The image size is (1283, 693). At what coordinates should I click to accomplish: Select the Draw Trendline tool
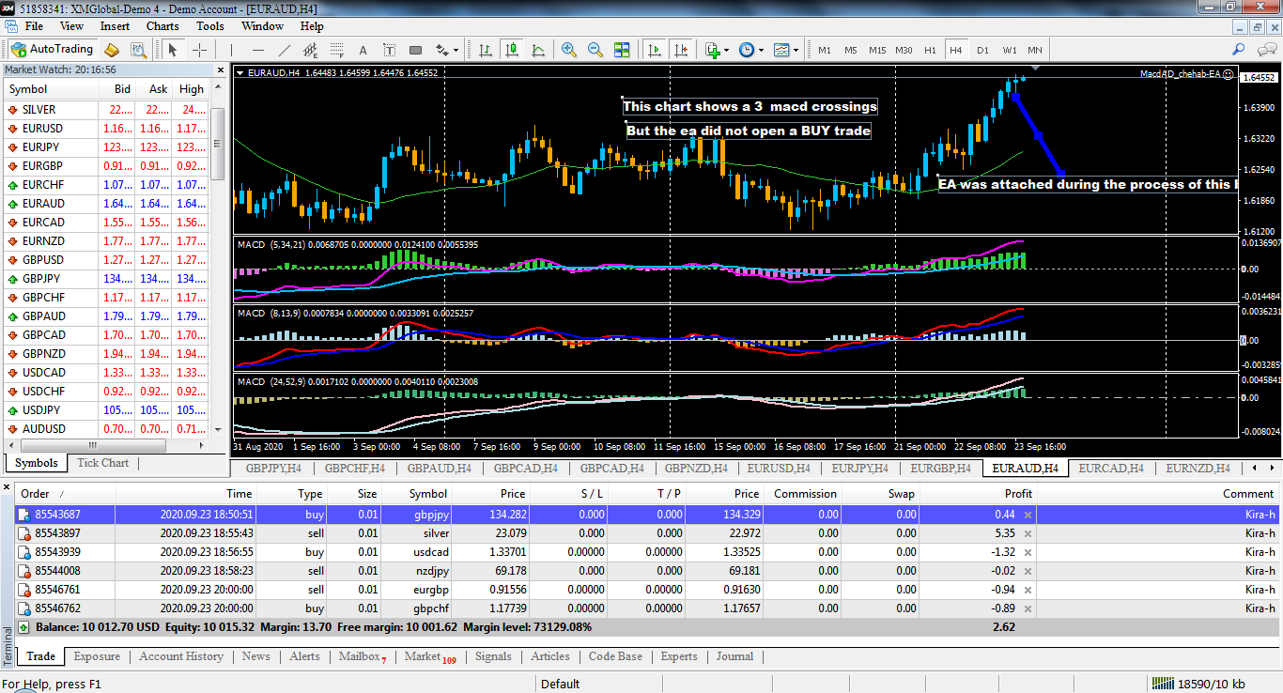(x=285, y=50)
